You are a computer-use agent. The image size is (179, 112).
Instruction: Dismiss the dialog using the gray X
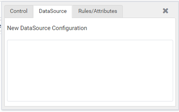[165, 11]
